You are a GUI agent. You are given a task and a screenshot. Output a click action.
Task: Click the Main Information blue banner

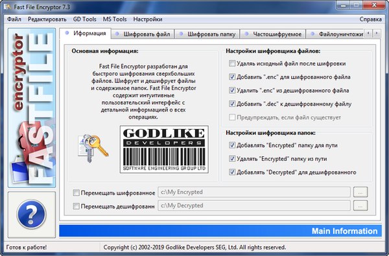(x=220, y=231)
